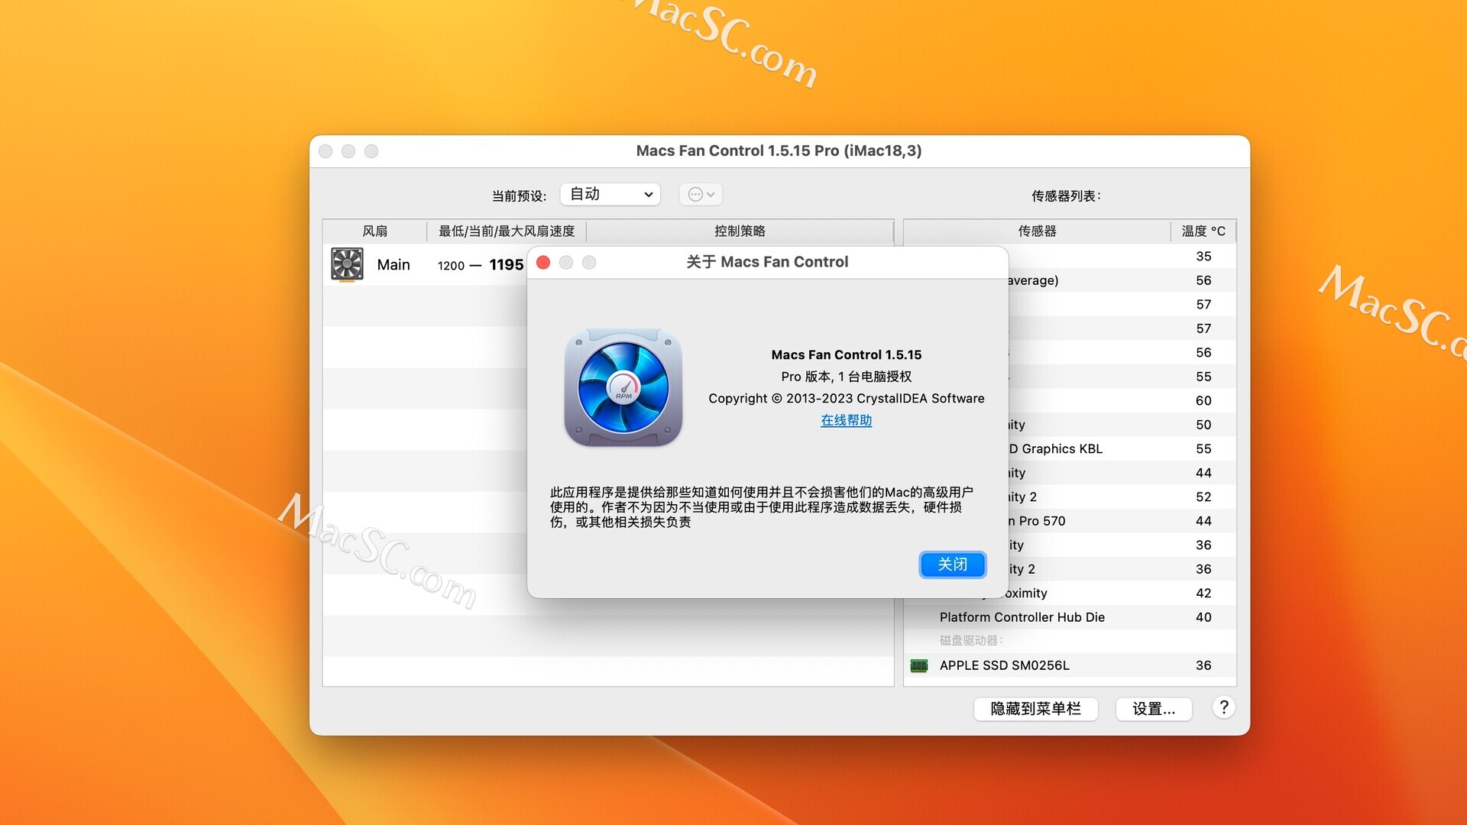Click the 传感器列表 label
The width and height of the screenshot is (1467, 825).
click(1066, 196)
